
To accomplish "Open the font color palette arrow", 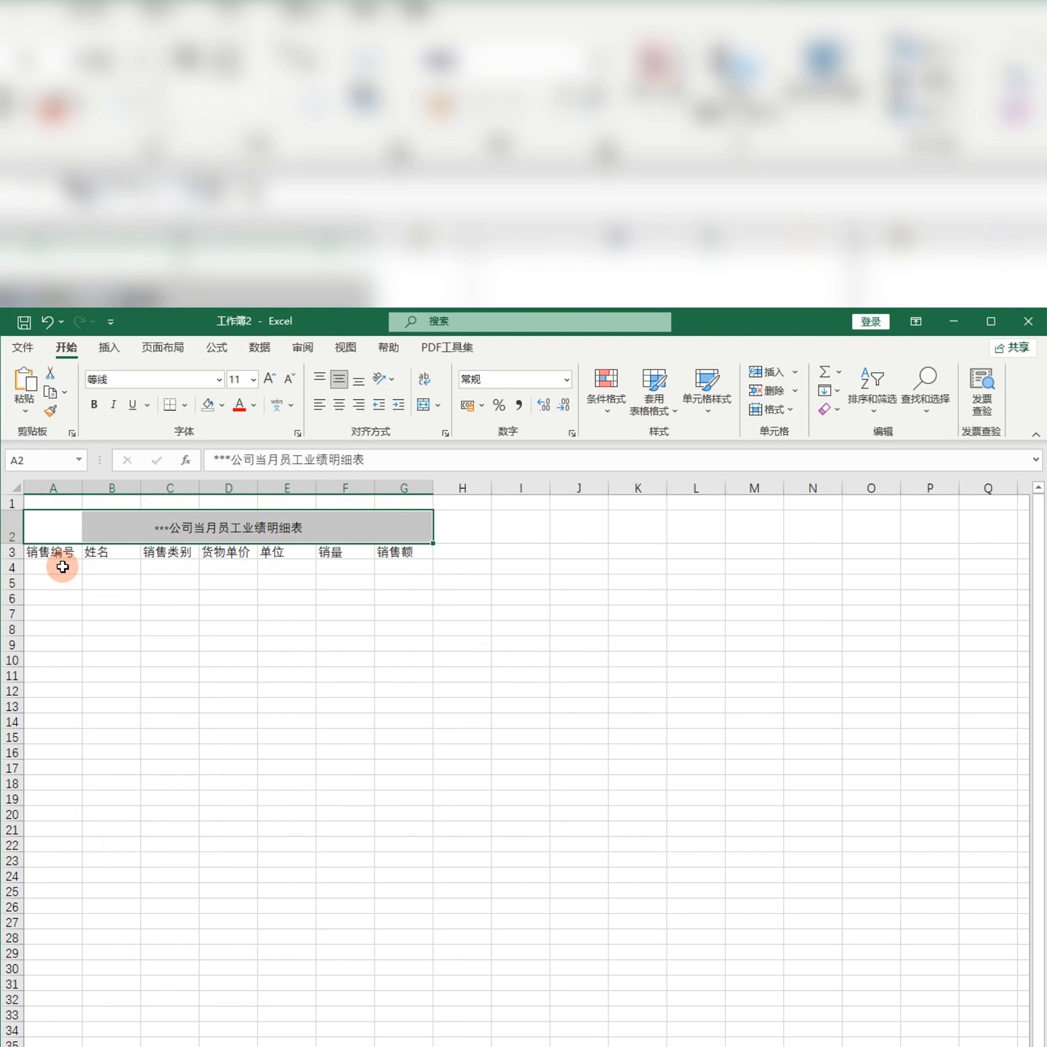I will pos(254,405).
